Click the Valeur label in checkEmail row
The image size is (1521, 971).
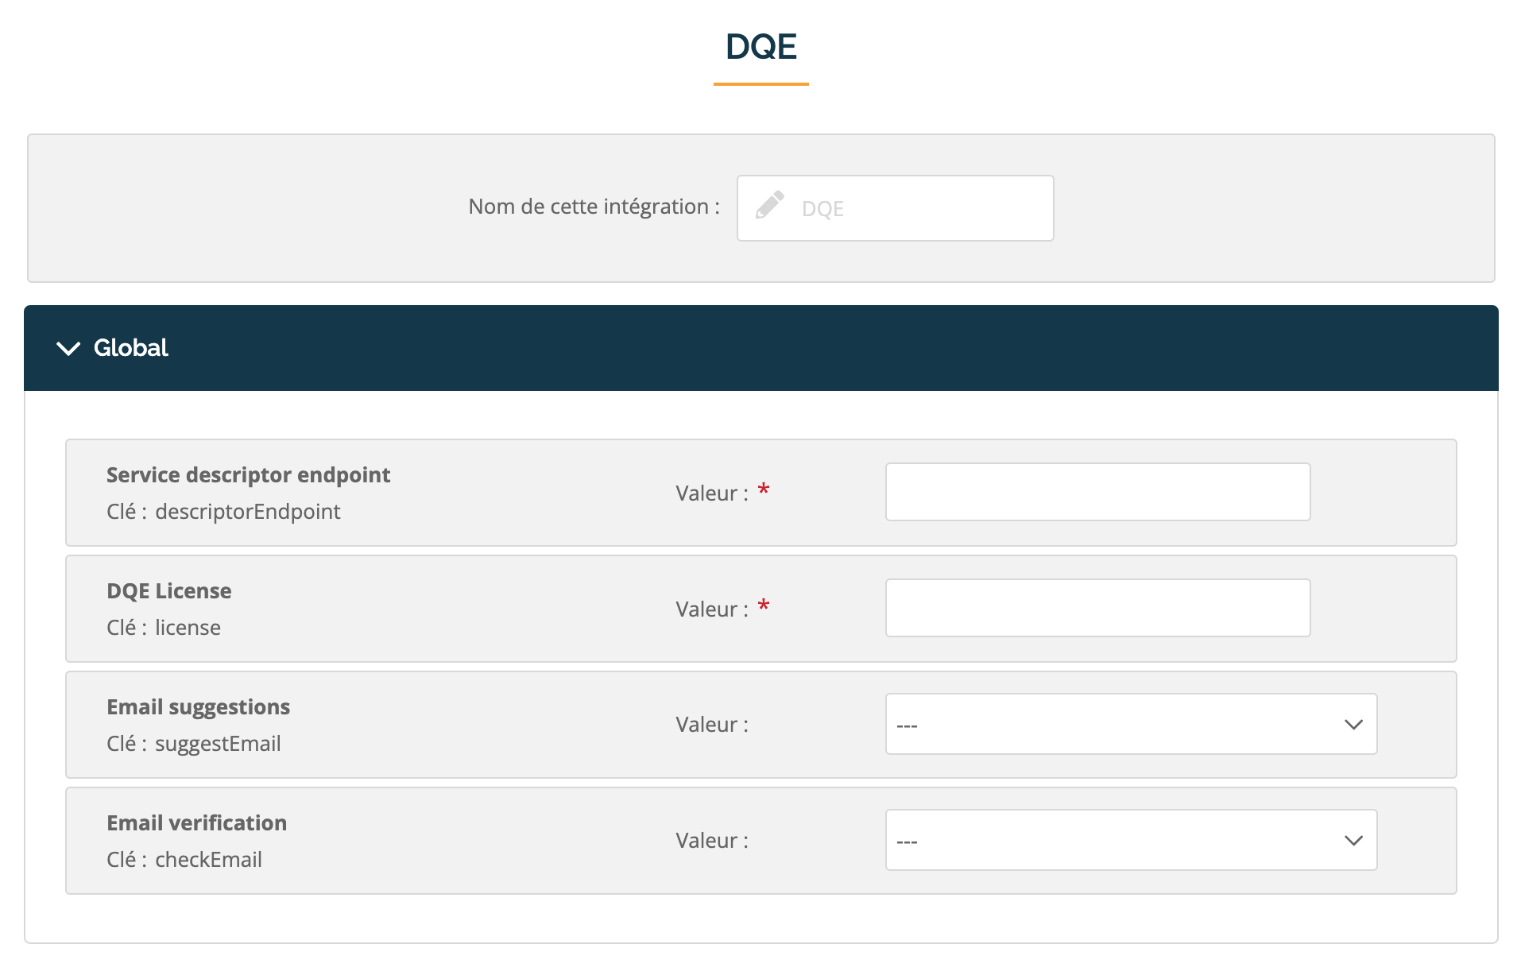(712, 841)
